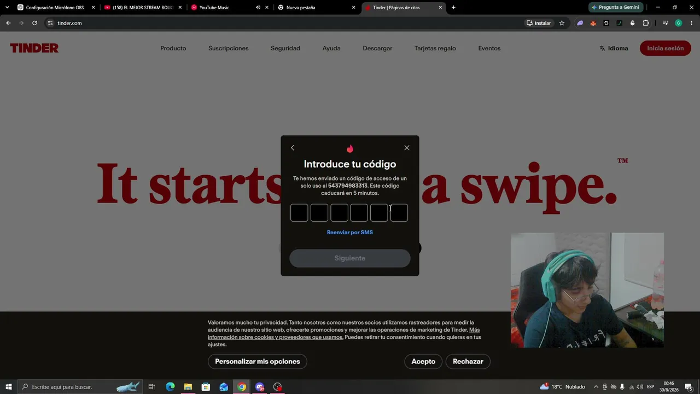Open the media controls icon
700x394 pixels.
tap(665, 23)
